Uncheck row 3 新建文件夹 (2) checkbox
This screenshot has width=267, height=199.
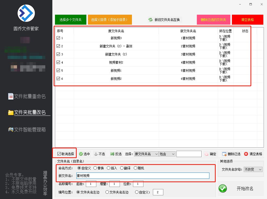(58, 54)
